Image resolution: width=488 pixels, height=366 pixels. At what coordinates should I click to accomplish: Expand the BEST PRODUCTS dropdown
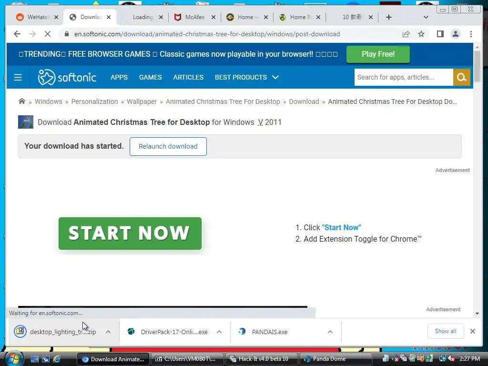pyautogui.click(x=247, y=77)
